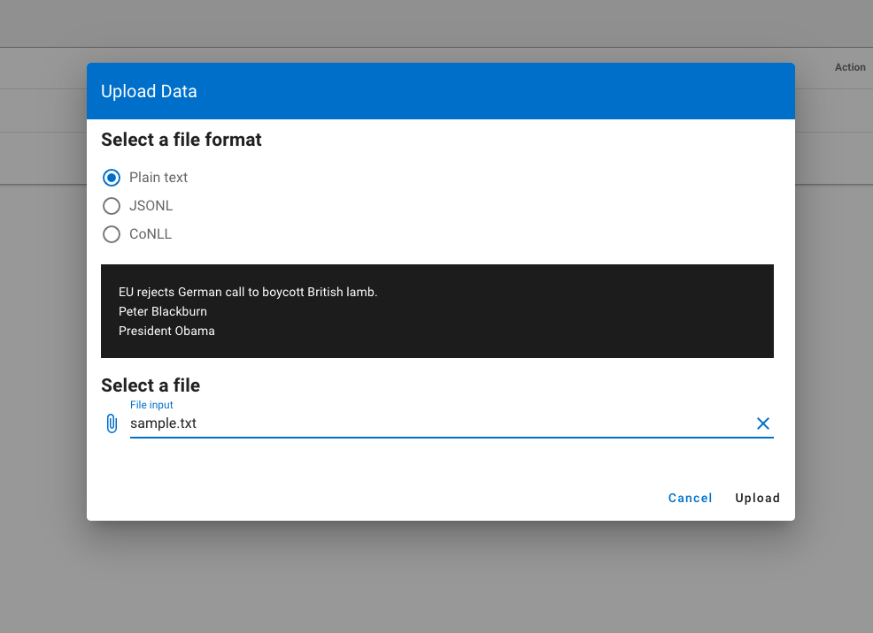Image resolution: width=873 pixels, height=633 pixels.
Task: Click the 'EU rejects German call' sample line
Action: (248, 292)
